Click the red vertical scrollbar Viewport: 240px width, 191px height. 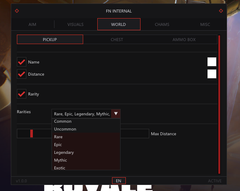tap(219, 105)
